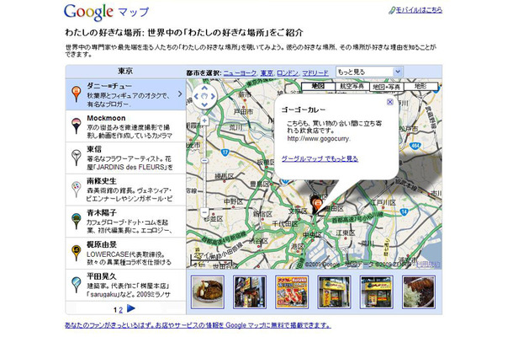Zoom in with the plus button

(x=204, y=120)
